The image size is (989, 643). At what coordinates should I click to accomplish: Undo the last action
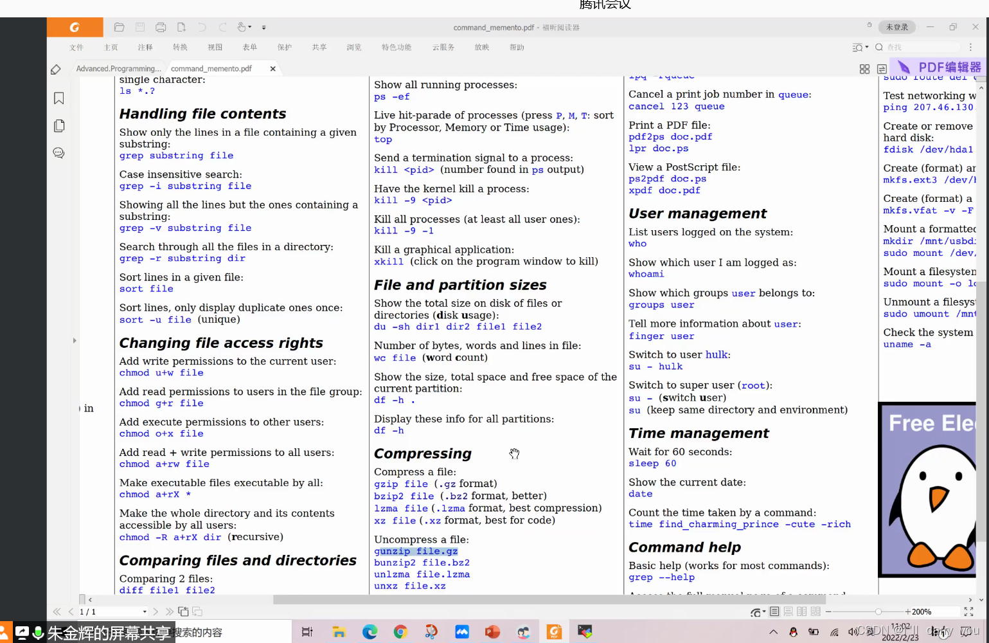click(202, 27)
